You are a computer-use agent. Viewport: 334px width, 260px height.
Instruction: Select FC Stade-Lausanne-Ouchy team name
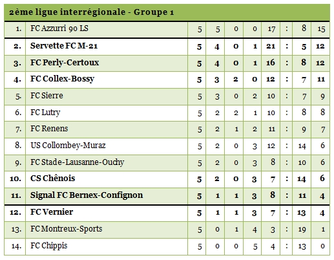tap(78, 162)
